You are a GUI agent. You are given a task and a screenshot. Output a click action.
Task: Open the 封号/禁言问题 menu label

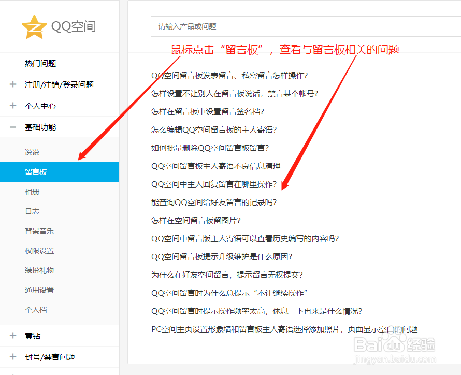click(x=50, y=357)
